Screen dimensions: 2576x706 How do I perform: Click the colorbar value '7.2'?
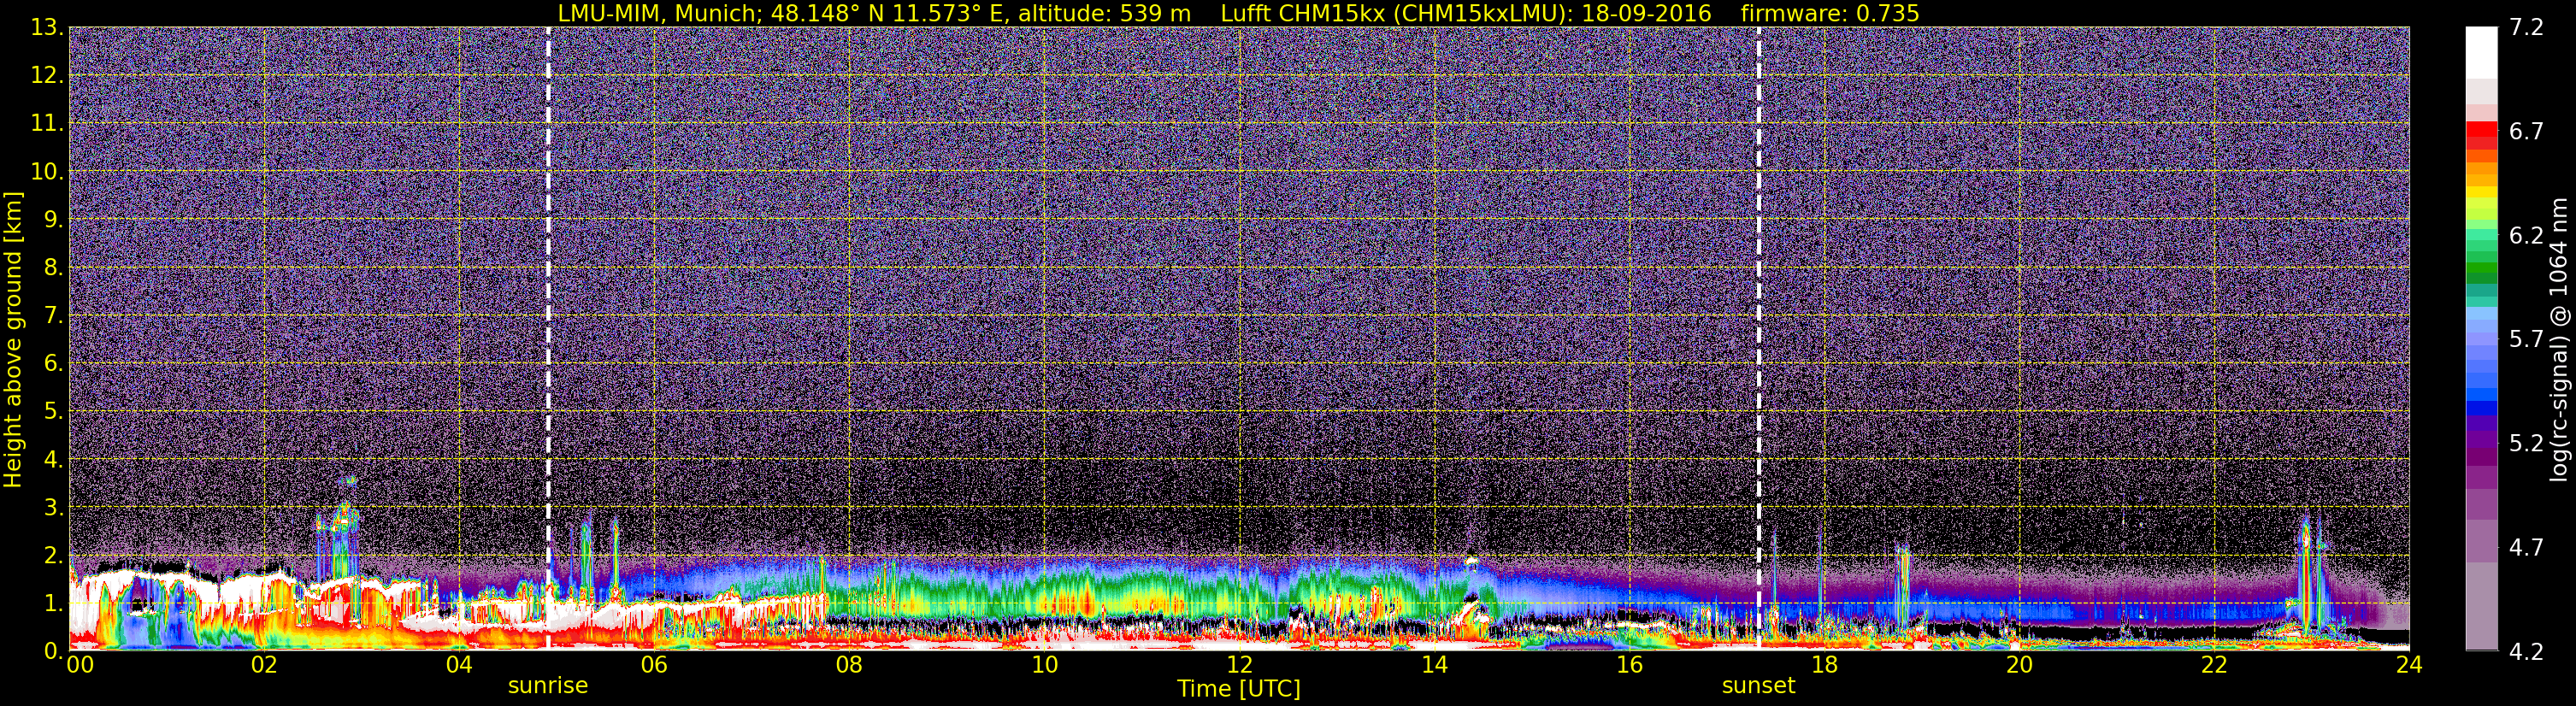point(2526,28)
